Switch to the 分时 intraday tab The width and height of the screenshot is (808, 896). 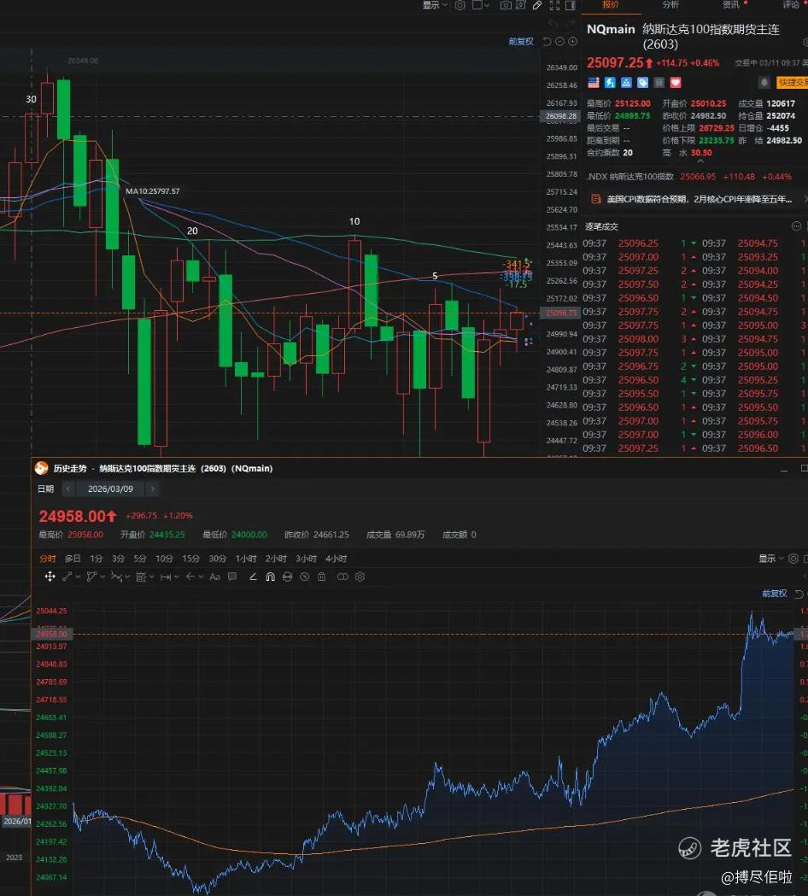48,559
